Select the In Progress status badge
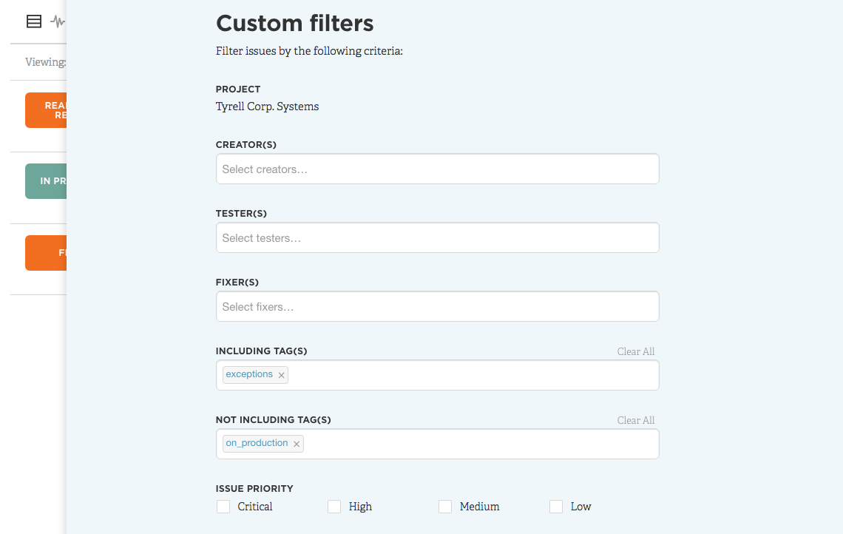This screenshot has height=534, width=843. click(x=46, y=180)
